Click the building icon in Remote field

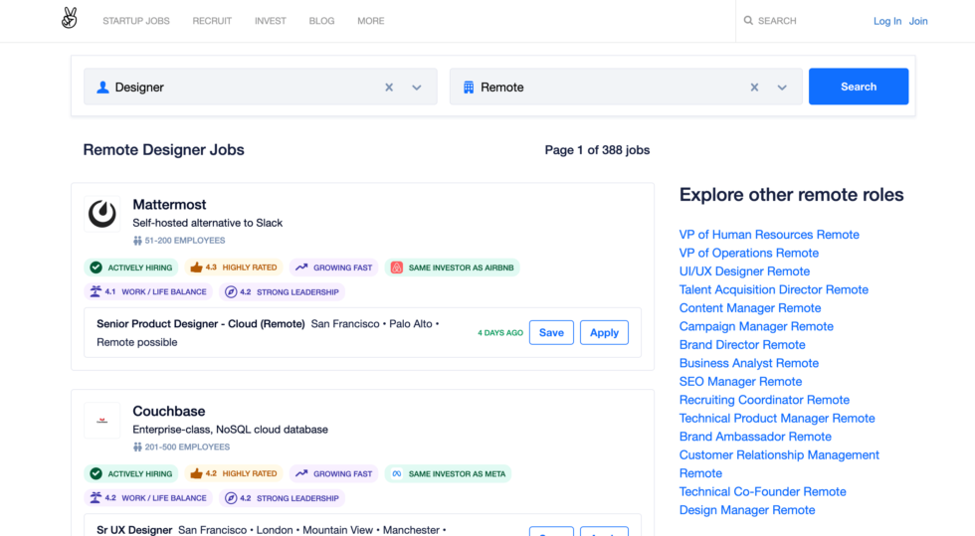click(469, 88)
